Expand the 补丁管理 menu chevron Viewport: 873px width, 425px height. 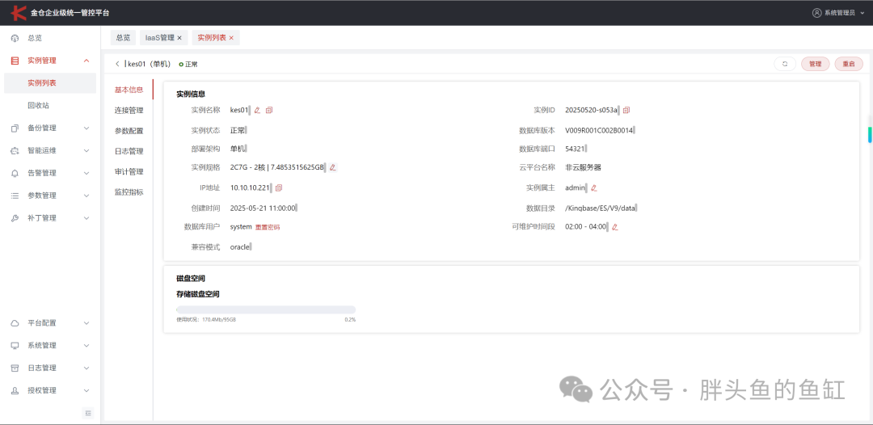click(86, 218)
